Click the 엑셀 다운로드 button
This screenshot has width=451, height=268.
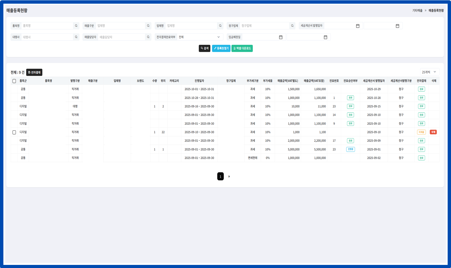(242, 49)
